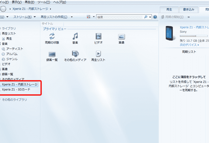Open the ヘルプ(H) menu

click(x=60, y=2)
